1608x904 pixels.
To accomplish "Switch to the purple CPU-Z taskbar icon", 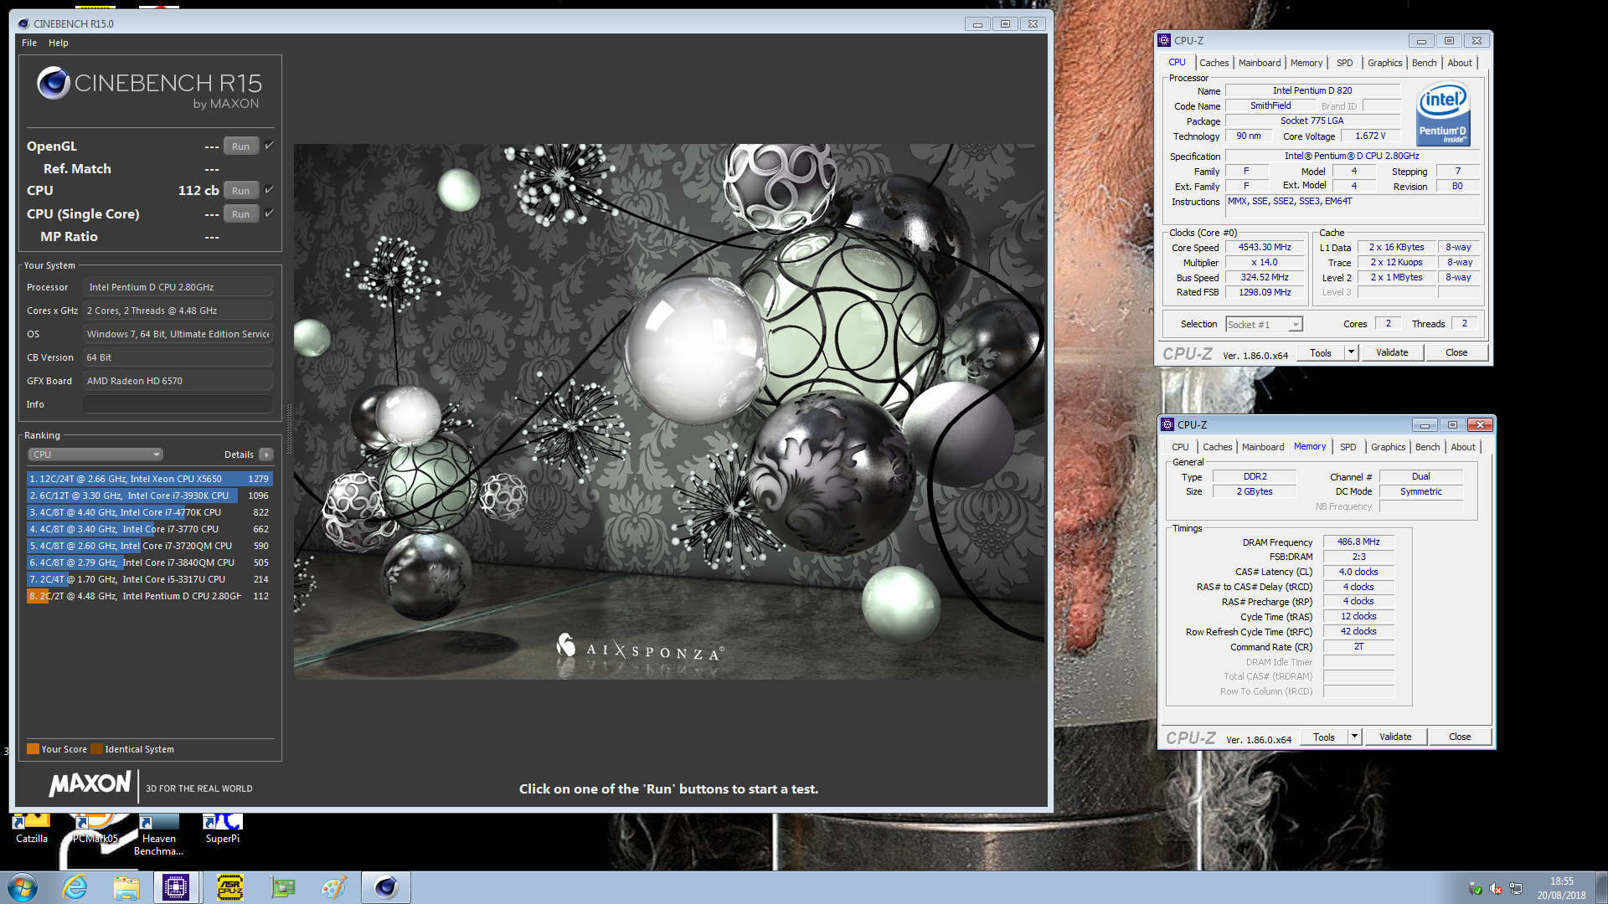I will [x=176, y=887].
